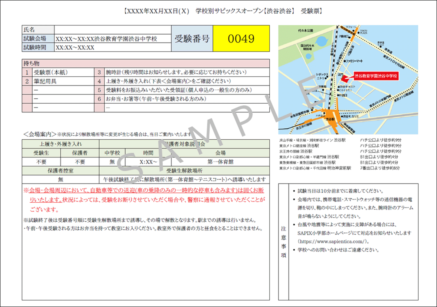
Task: Click the 東京メトロ銀座線 渋谷駅 line
Action: tap(299, 146)
